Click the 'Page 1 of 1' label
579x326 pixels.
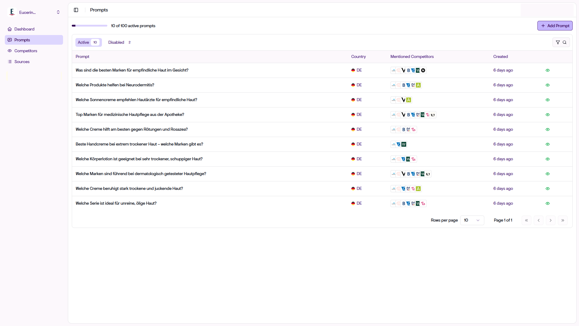[503, 220]
